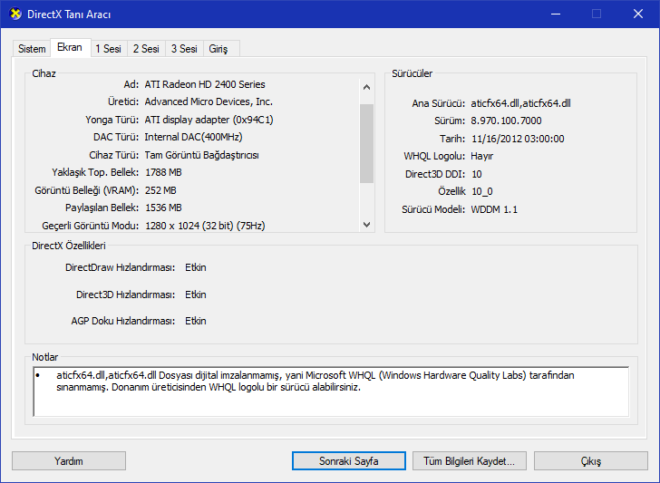Click Tüm Bilgileri Kaydet button
Viewport: 660px width, 483px height.
point(469,460)
